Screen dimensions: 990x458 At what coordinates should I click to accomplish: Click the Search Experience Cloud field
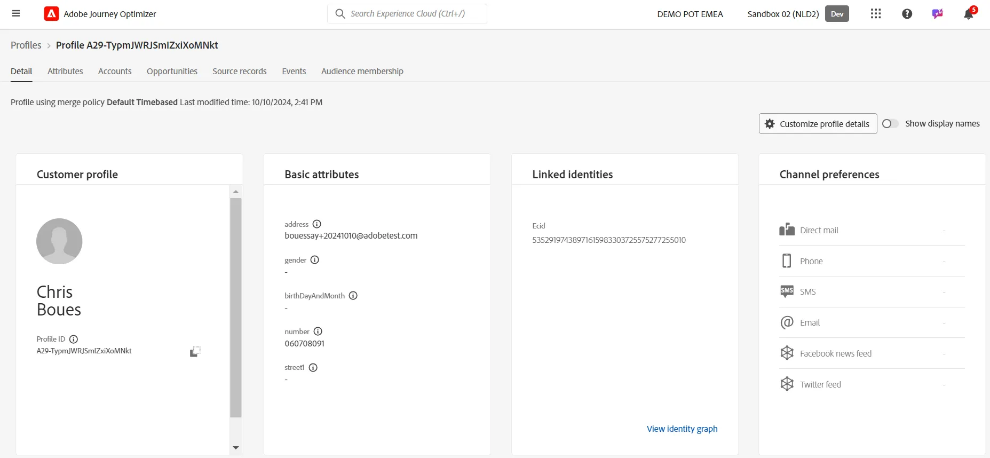pos(407,14)
